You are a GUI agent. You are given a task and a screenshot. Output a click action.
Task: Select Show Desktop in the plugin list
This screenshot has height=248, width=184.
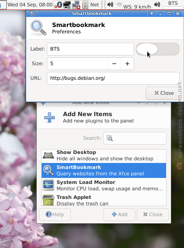coord(104,155)
